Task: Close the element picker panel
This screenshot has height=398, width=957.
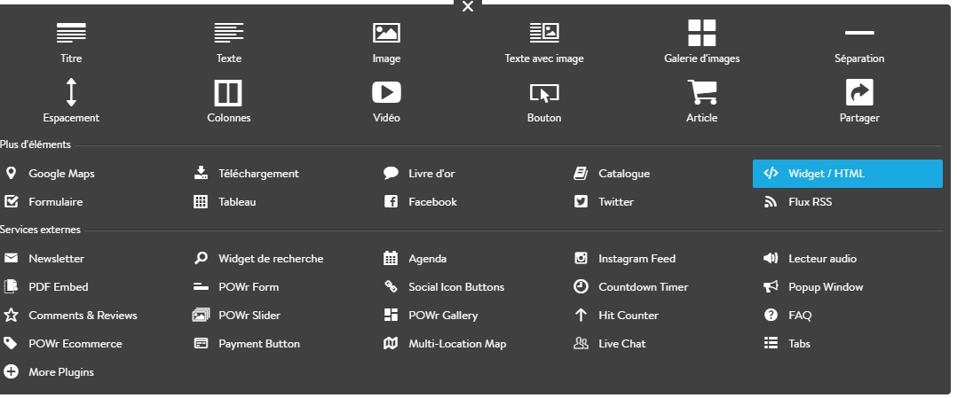Action: click(468, 7)
